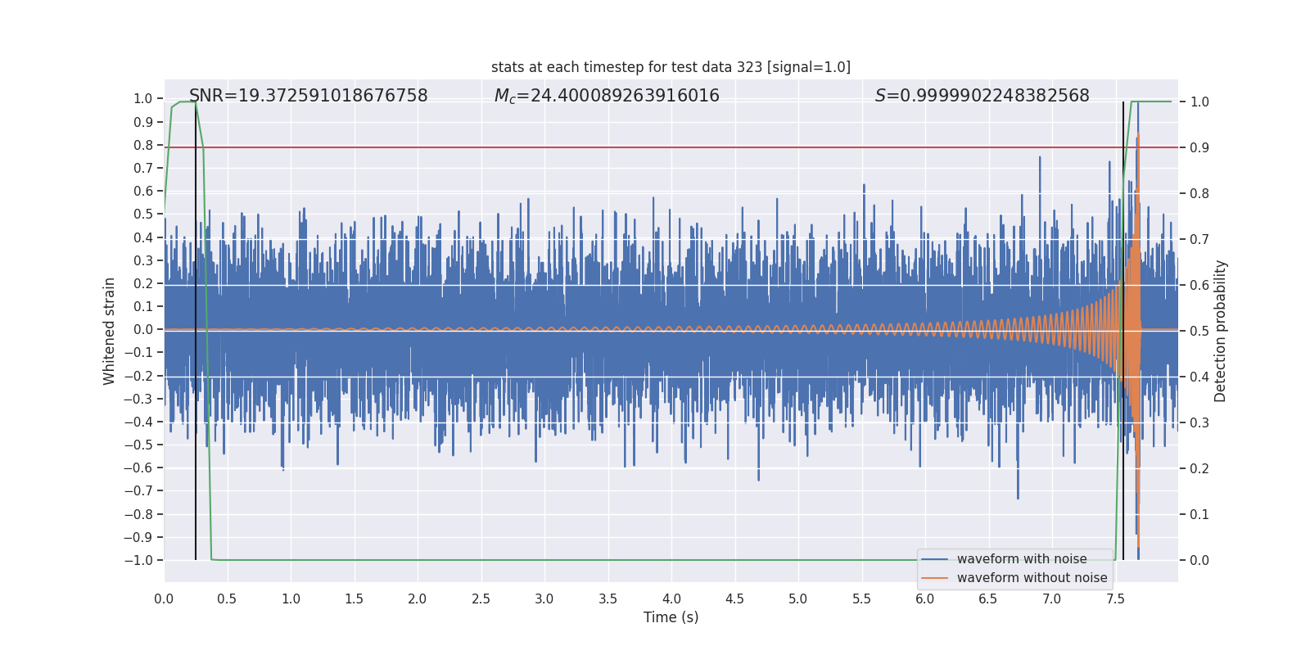The image size is (1310, 655).
Task: Select the chirp mass Mc=24.40 annotation
Action: click(607, 96)
